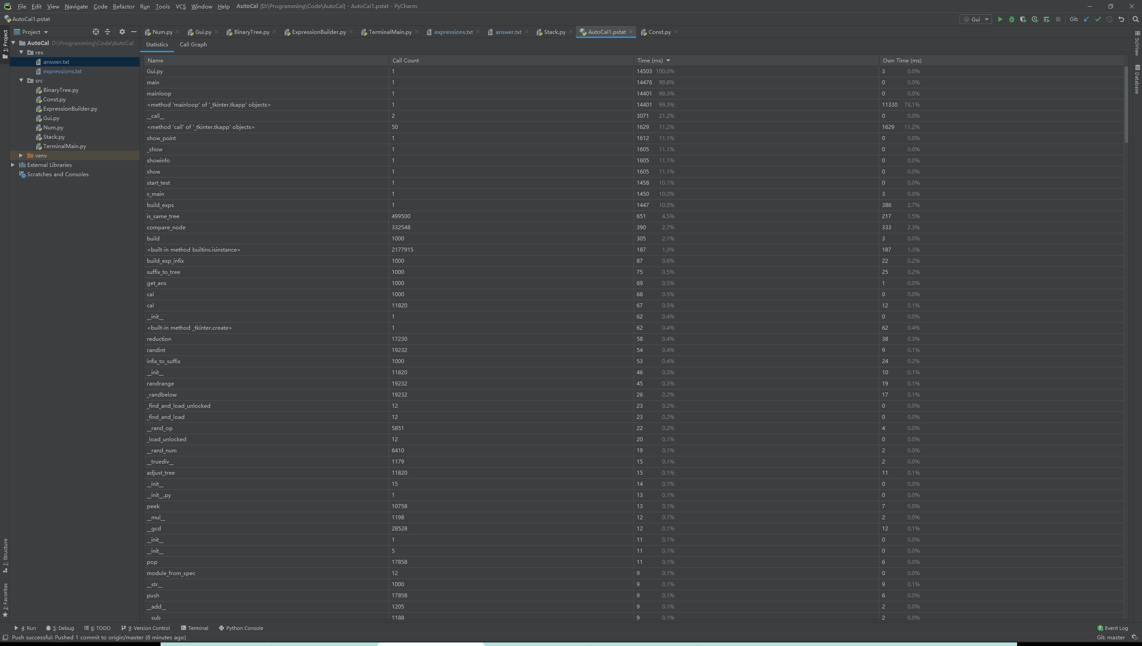
Task: Sort by the Call Count column header
Action: [405, 60]
